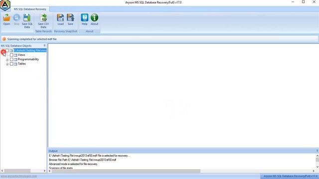Click the Programmability folder icon

[15, 60]
